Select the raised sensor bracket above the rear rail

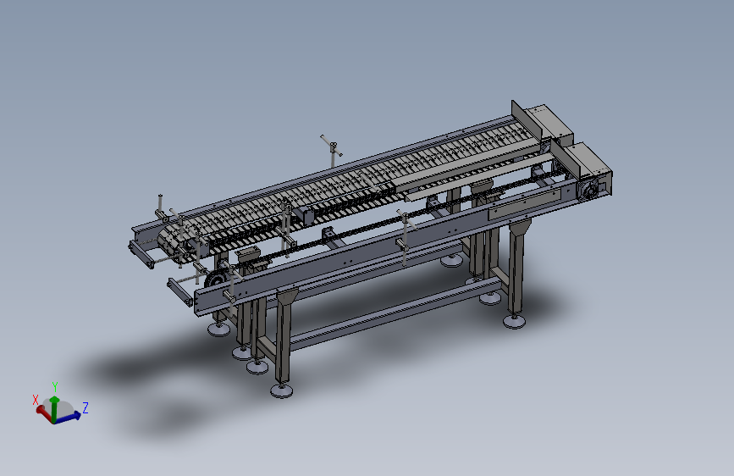[x=332, y=151]
